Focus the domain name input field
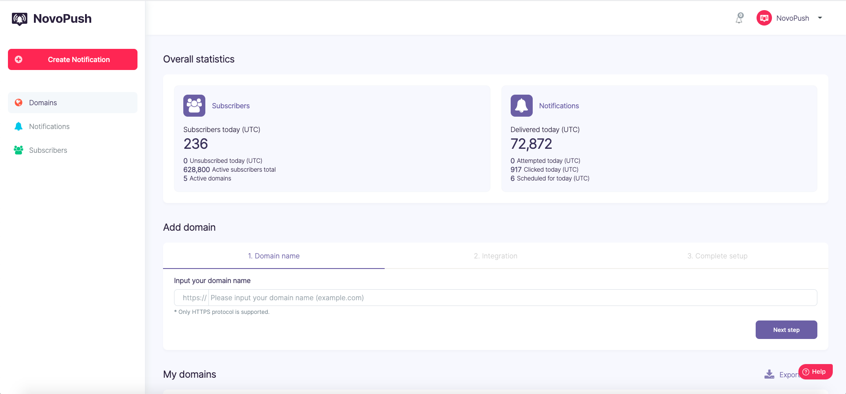 click(x=512, y=298)
